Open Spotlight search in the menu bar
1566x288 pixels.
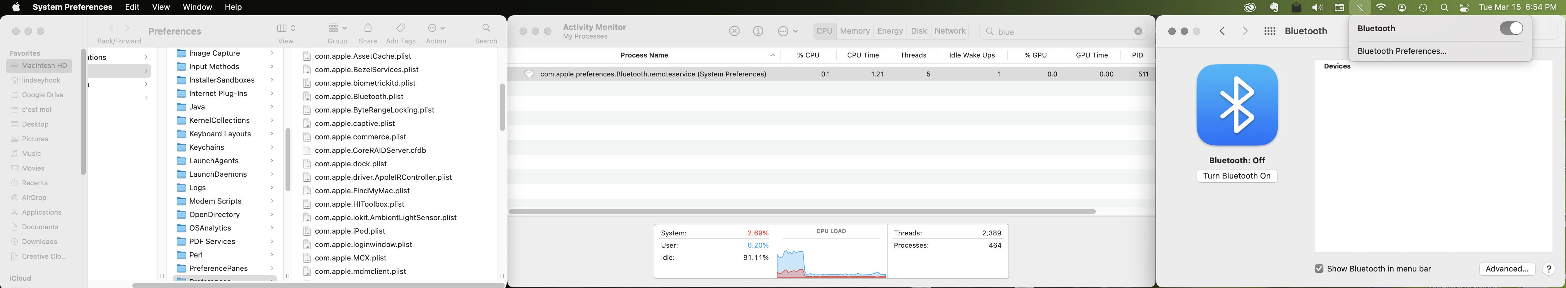pos(1444,8)
